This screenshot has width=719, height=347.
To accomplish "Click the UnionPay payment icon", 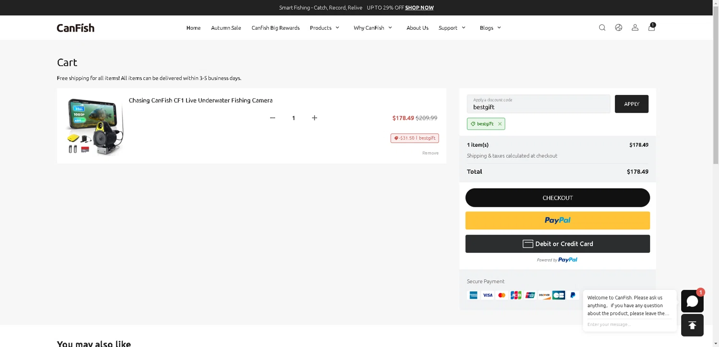I will 530,295.
